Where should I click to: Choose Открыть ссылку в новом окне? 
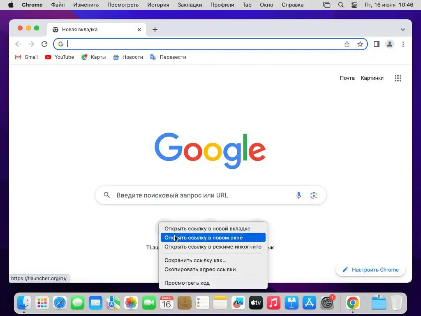pos(213,237)
